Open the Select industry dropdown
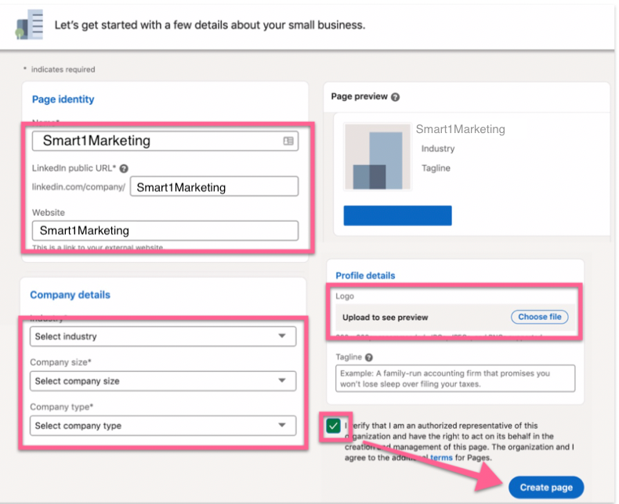 coord(162,337)
